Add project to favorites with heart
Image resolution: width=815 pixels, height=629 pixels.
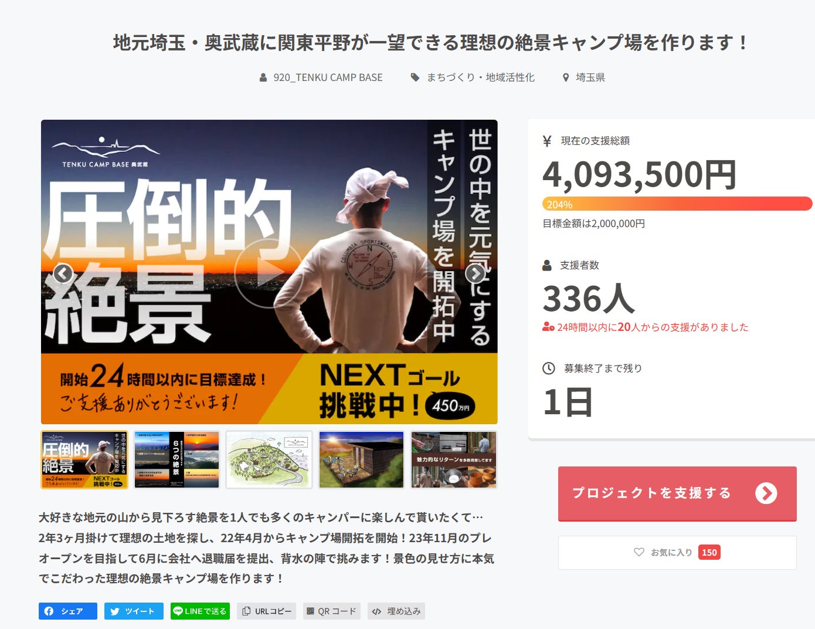(677, 552)
